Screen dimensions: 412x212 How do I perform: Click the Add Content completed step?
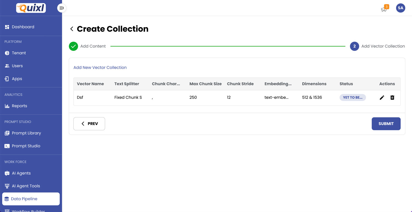pos(87,46)
